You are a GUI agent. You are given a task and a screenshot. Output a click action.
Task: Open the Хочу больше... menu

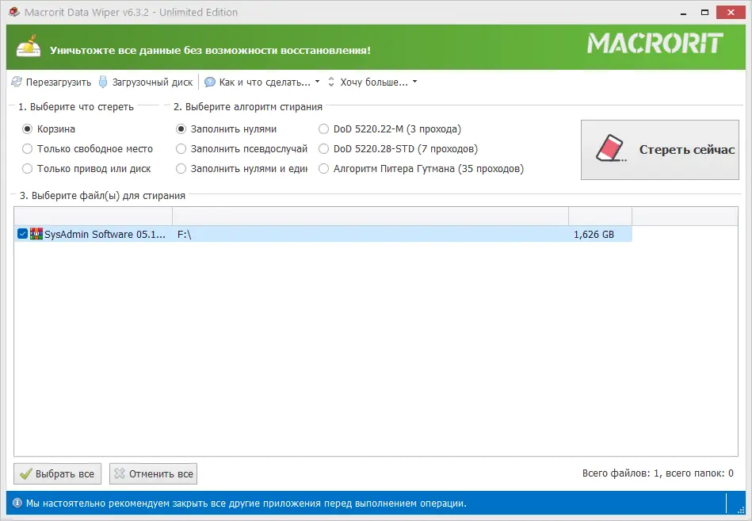(x=372, y=82)
